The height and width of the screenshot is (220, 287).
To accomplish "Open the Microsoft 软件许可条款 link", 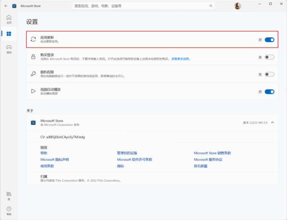I will pyautogui.click(x=134, y=159).
